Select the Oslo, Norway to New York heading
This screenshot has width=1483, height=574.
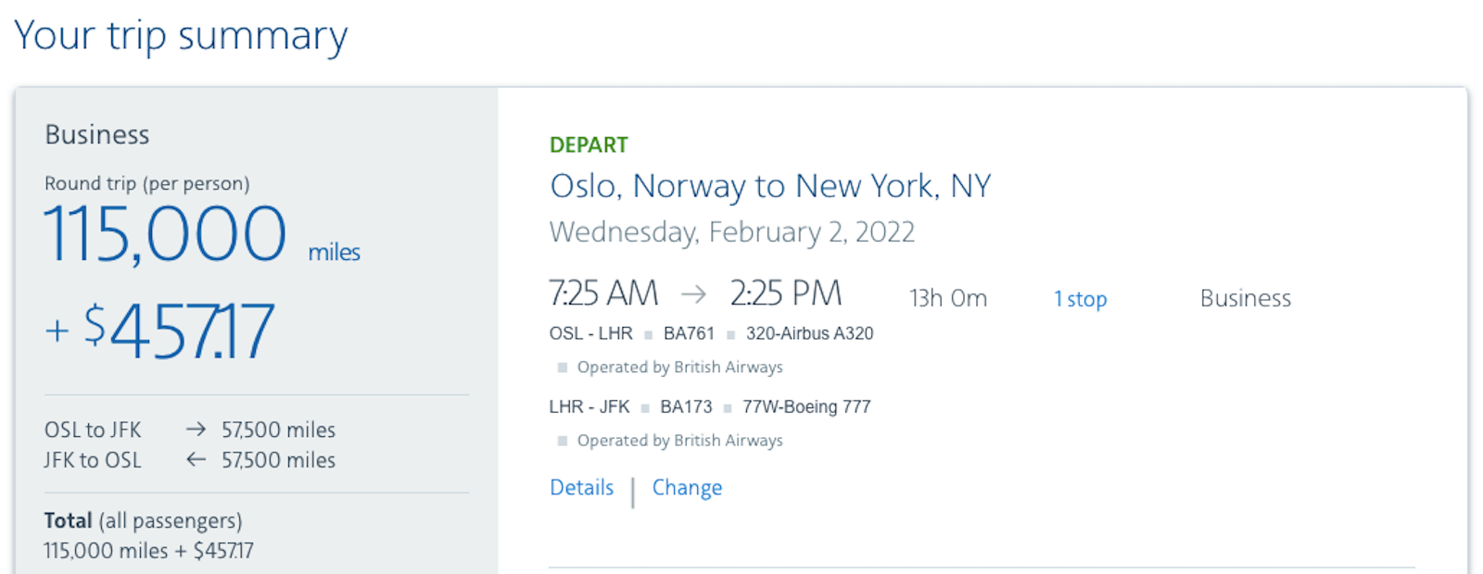point(770,186)
